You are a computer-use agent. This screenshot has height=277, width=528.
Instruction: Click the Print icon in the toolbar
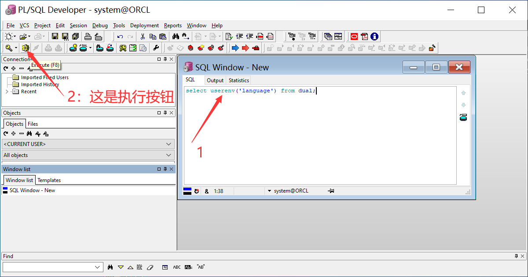(x=88, y=36)
